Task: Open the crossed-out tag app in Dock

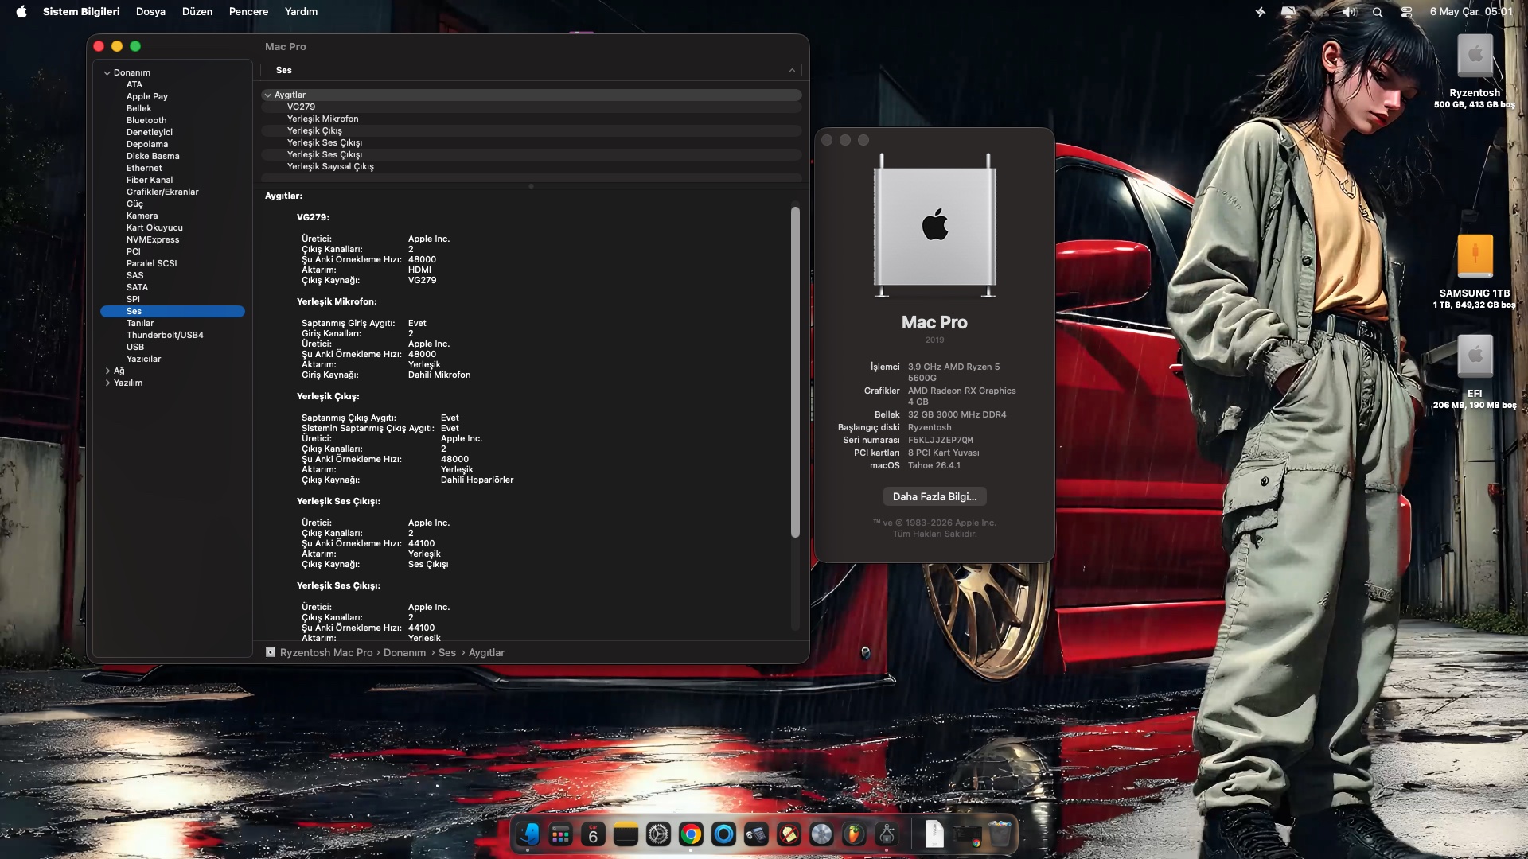Action: (789, 834)
